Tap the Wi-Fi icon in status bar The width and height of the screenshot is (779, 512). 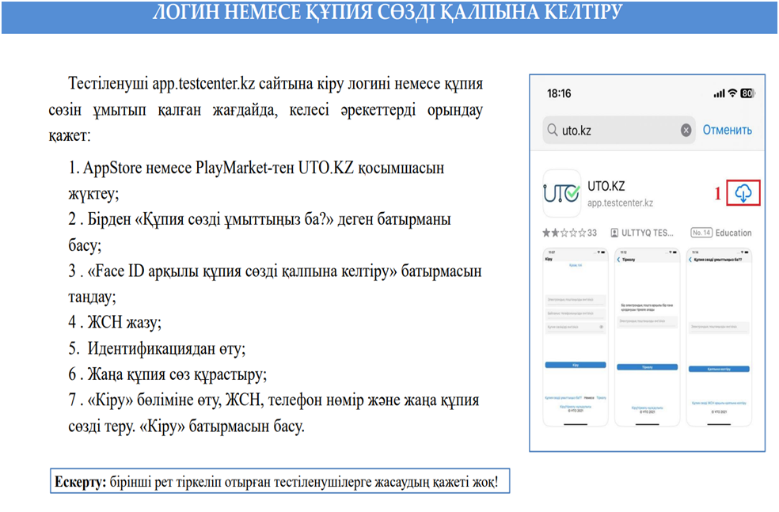point(732,93)
